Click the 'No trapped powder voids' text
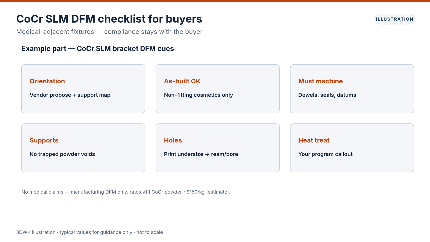430x242 pixels. pyautogui.click(x=62, y=154)
